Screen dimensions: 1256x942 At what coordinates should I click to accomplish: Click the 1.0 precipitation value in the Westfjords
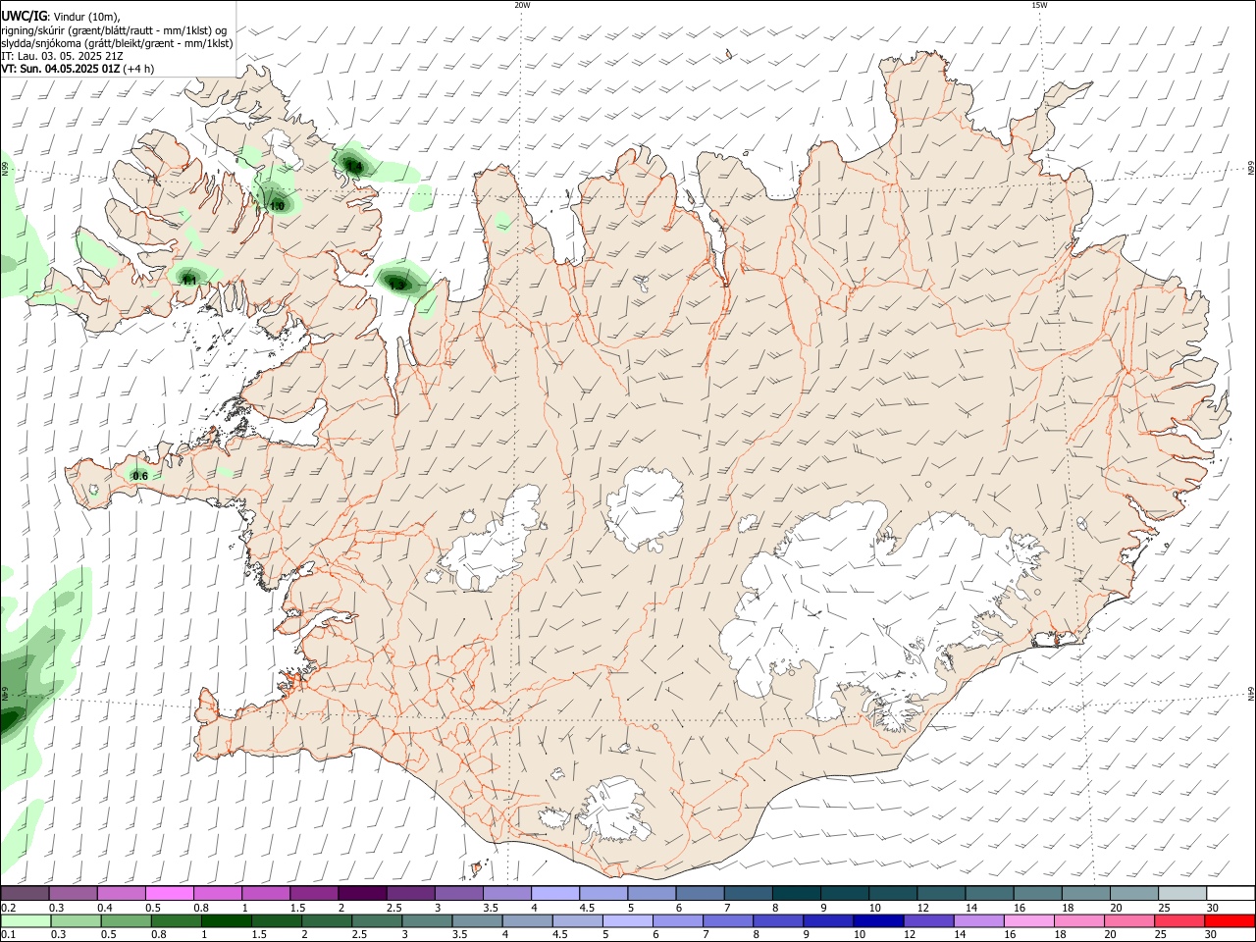(x=277, y=206)
